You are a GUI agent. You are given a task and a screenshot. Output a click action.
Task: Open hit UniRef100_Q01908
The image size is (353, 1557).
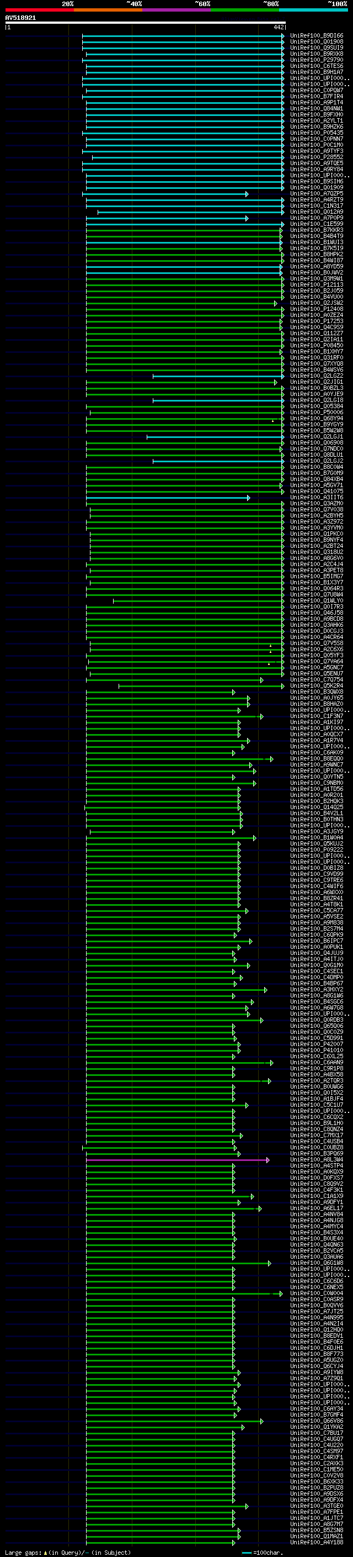[317, 42]
